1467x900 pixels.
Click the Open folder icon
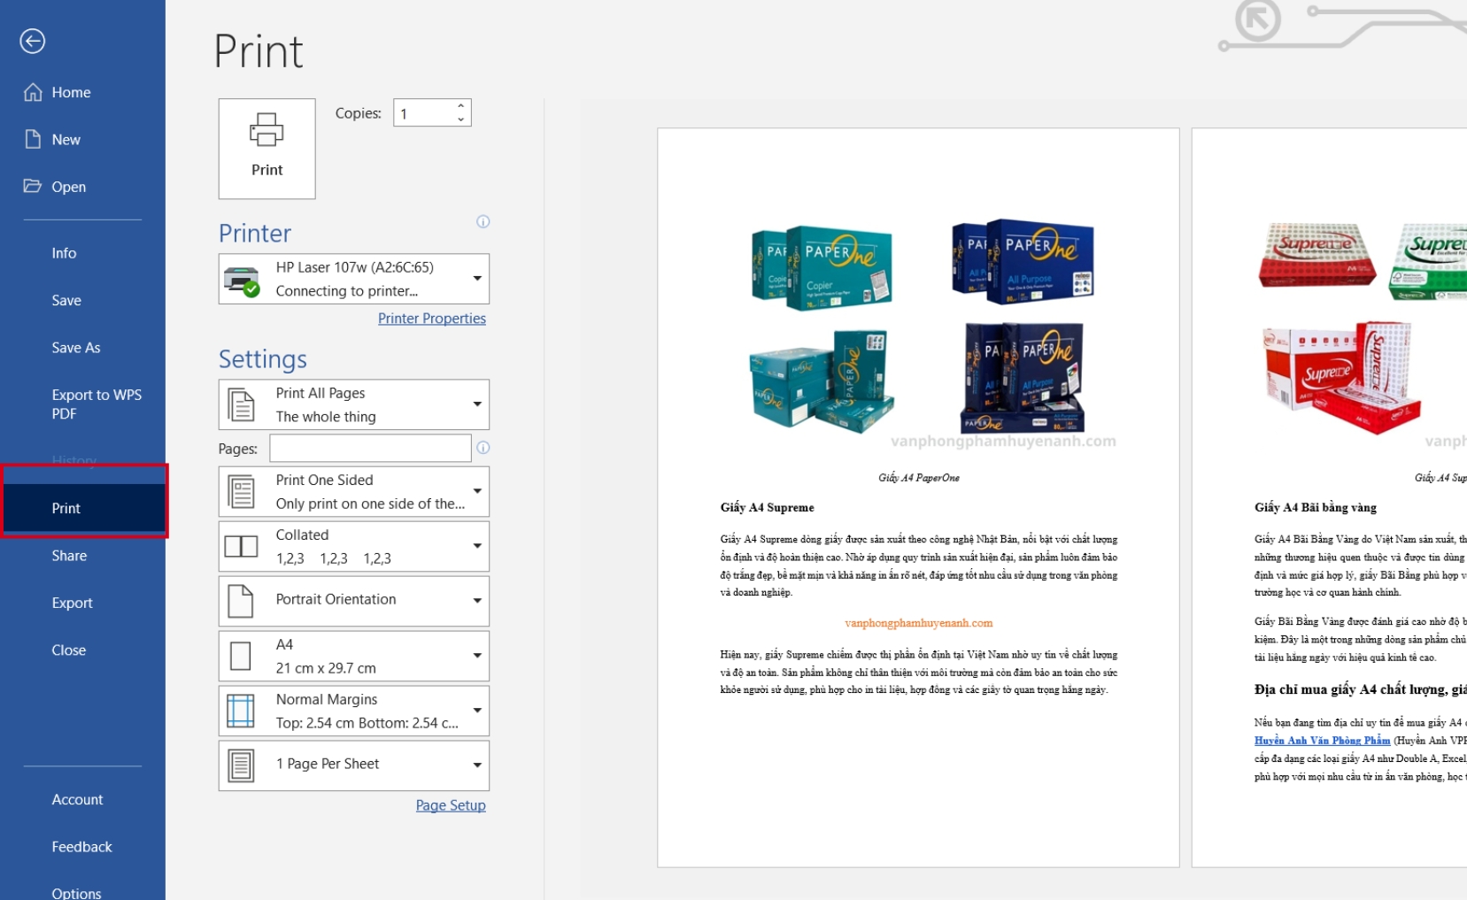pyautogui.click(x=33, y=186)
